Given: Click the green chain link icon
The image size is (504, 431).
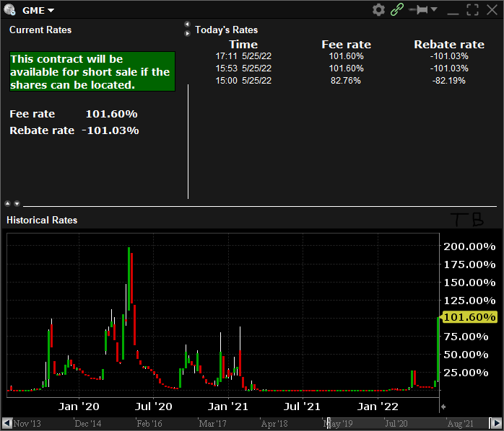Looking at the screenshot, I should point(397,9).
